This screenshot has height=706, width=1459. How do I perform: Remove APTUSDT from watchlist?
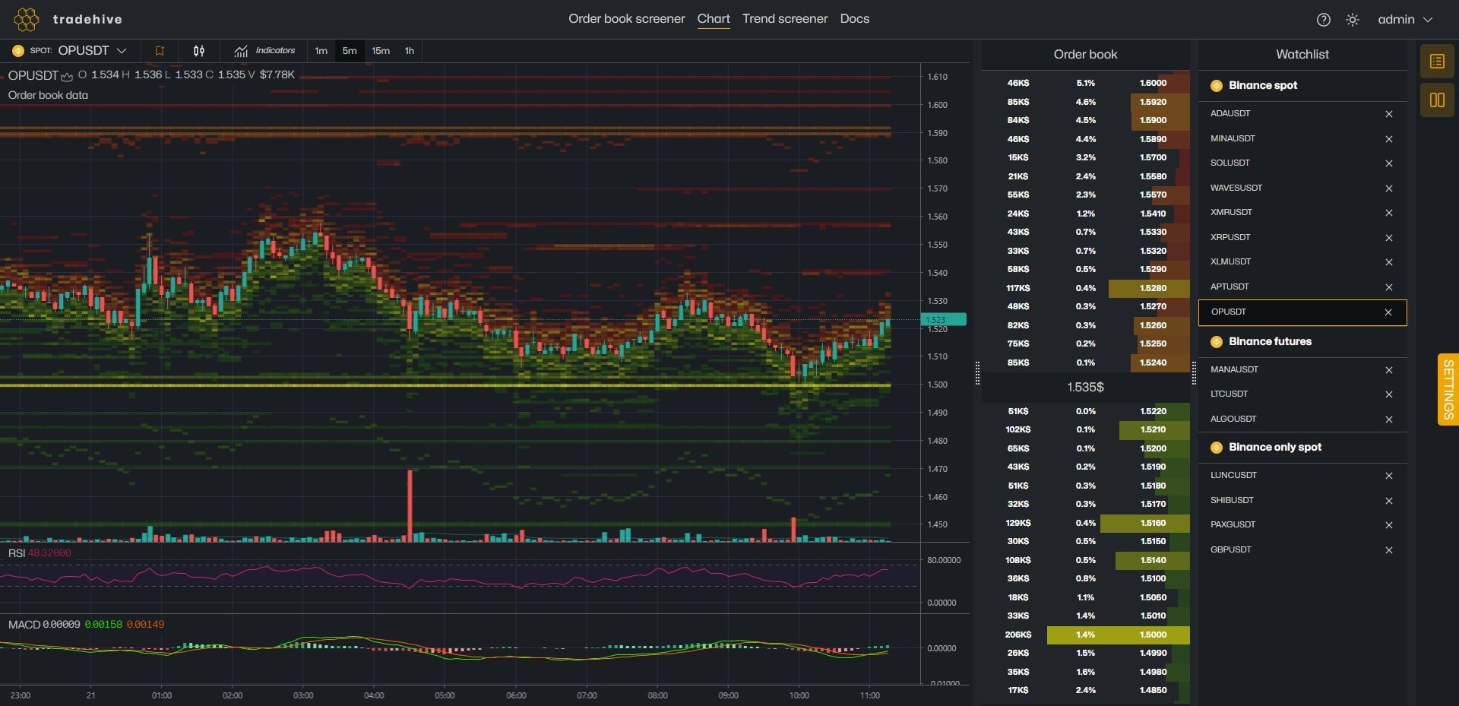(x=1389, y=287)
